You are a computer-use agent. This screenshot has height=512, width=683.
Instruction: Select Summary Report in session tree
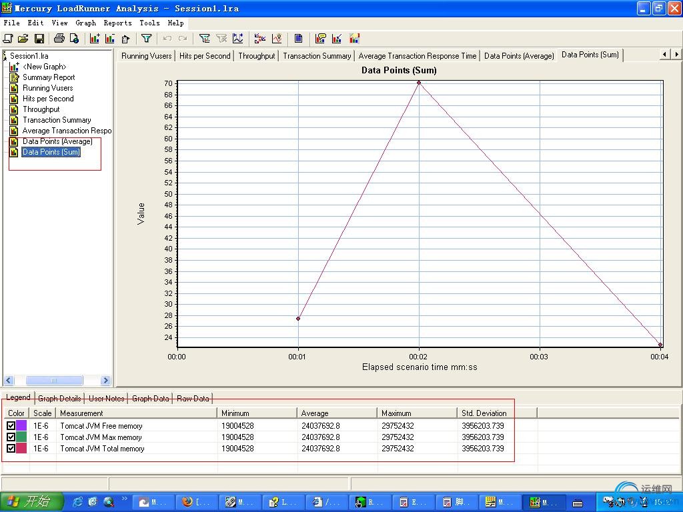pyautogui.click(x=49, y=77)
